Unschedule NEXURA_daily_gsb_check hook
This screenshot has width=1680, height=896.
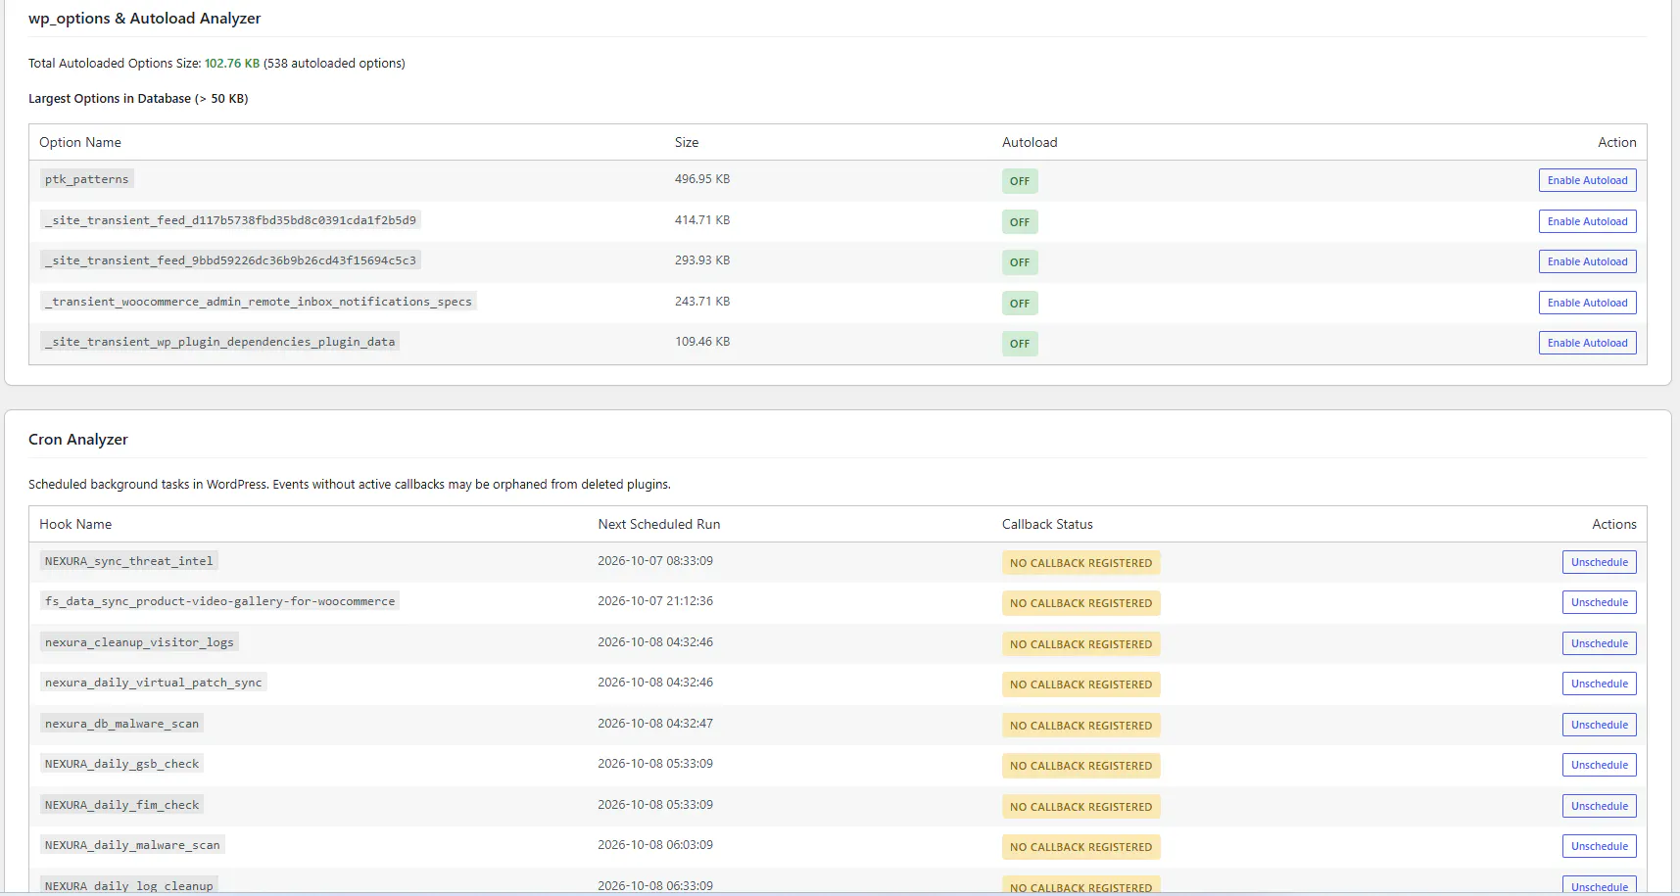pos(1599,765)
